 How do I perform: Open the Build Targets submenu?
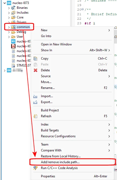pos(72,130)
